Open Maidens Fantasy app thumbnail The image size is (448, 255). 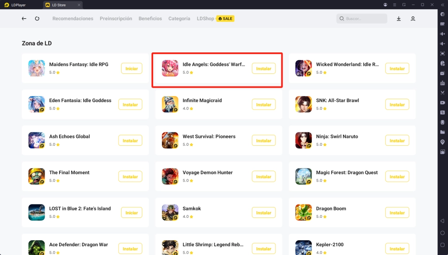37,68
